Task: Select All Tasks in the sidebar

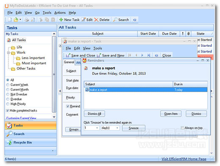Action: [x=17, y=40]
